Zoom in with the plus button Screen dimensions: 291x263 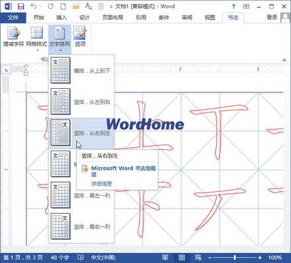click(x=260, y=258)
